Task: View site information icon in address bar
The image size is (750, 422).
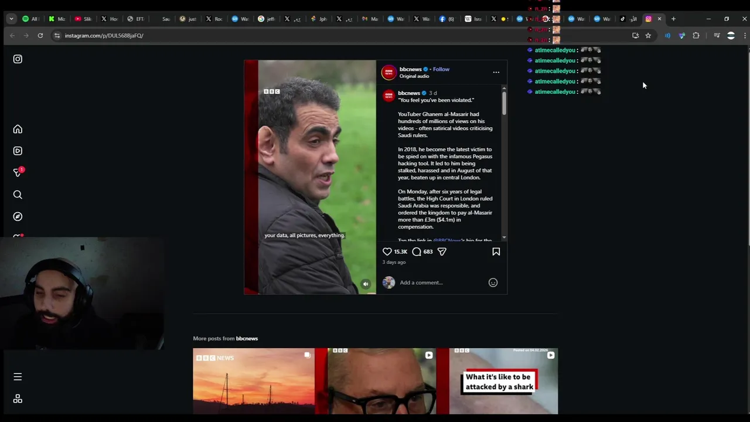Action: click(57, 36)
